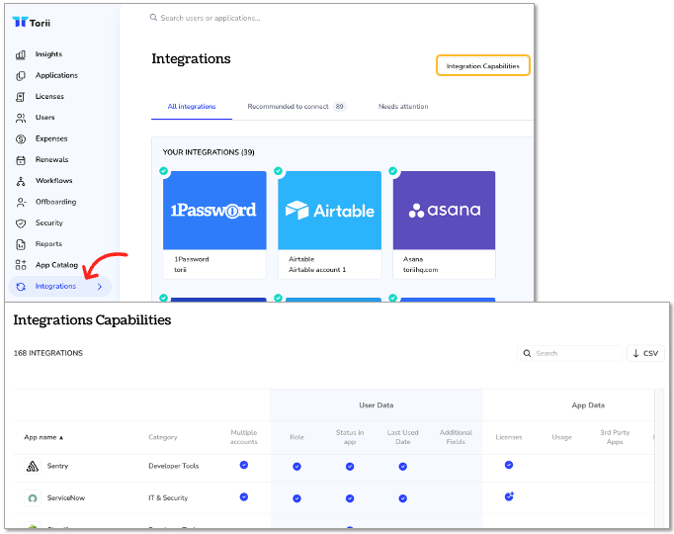Click the Workflows sidebar icon
The image size is (674, 534).
pyautogui.click(x=21, y=181)
